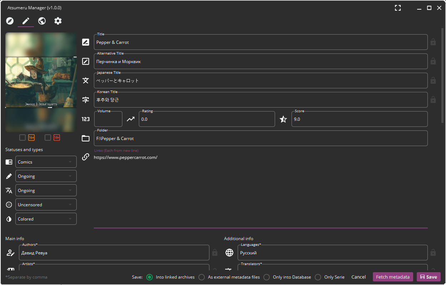446x285 pixels.
Task: Click the red 18+ badge icon
Action: 57,138
